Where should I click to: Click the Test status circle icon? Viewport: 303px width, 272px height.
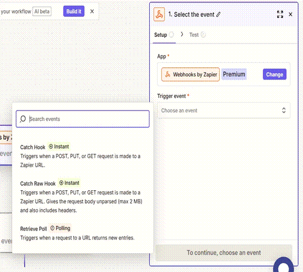click(203, 35)
